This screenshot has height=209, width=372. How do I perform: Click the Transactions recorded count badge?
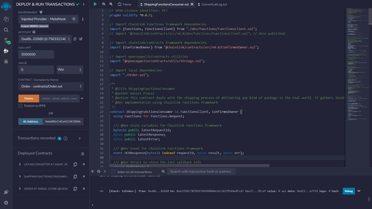click(60, 138)
